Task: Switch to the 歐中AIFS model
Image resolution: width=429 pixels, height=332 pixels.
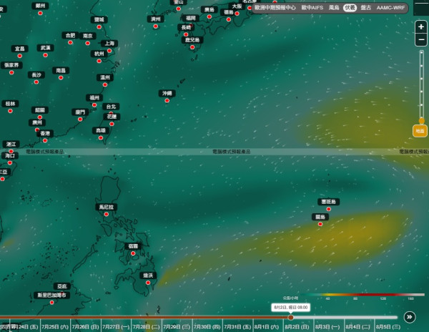Action: coord(312,8)
